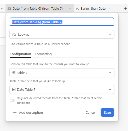
Task: Select the Earlier than Date column header
Action: tap(94, 8)
